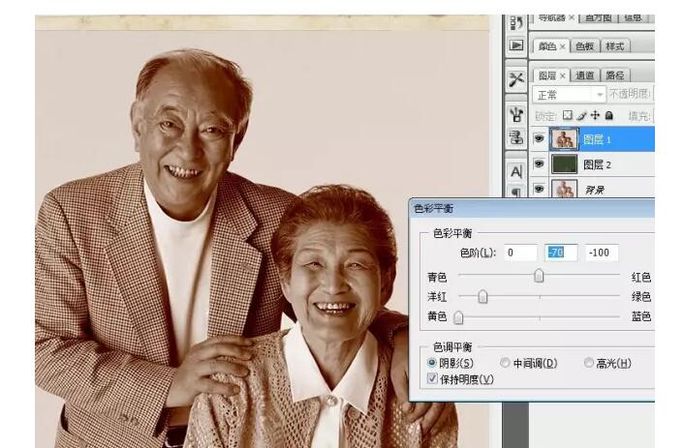Click the 青色–红色 slider handle
Image resolution: width=684 pixels, height=448 pixels.
[x=540, y=276]
